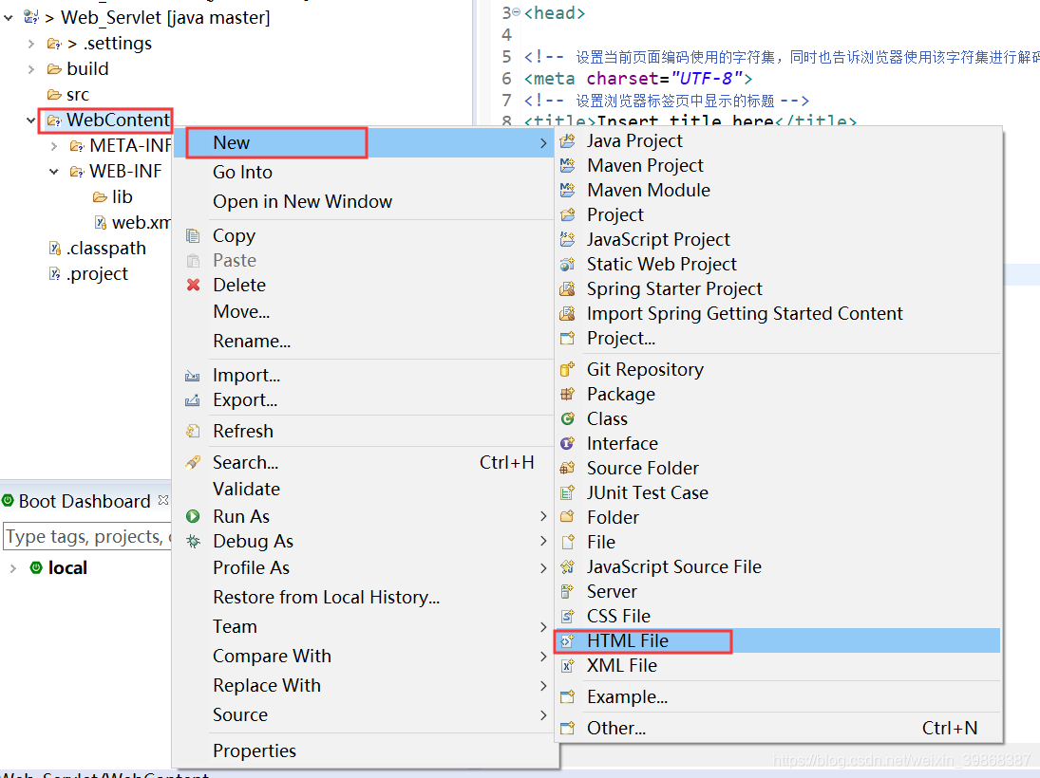Select the .project file

(x=97, y=273)
